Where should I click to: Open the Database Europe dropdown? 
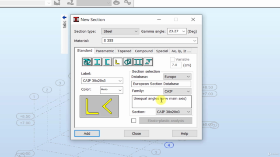pos(177,77)
